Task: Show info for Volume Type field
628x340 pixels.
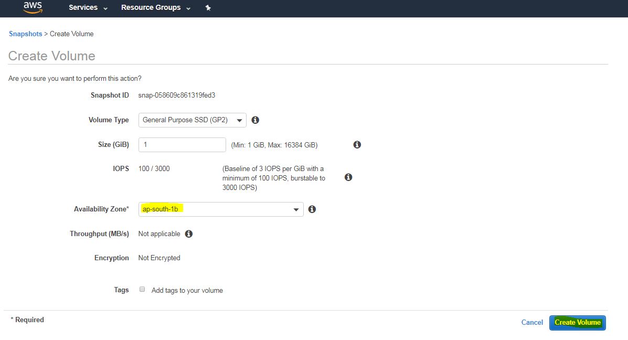Action: click(256, 120)
